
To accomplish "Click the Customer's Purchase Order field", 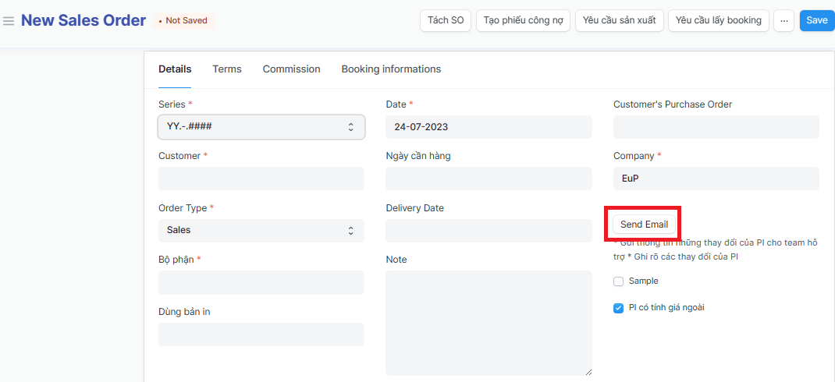I will (716, 127).
